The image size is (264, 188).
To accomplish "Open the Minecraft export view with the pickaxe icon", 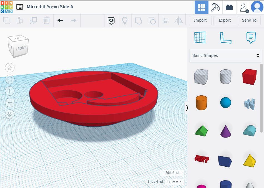I will tap(215, 7).
